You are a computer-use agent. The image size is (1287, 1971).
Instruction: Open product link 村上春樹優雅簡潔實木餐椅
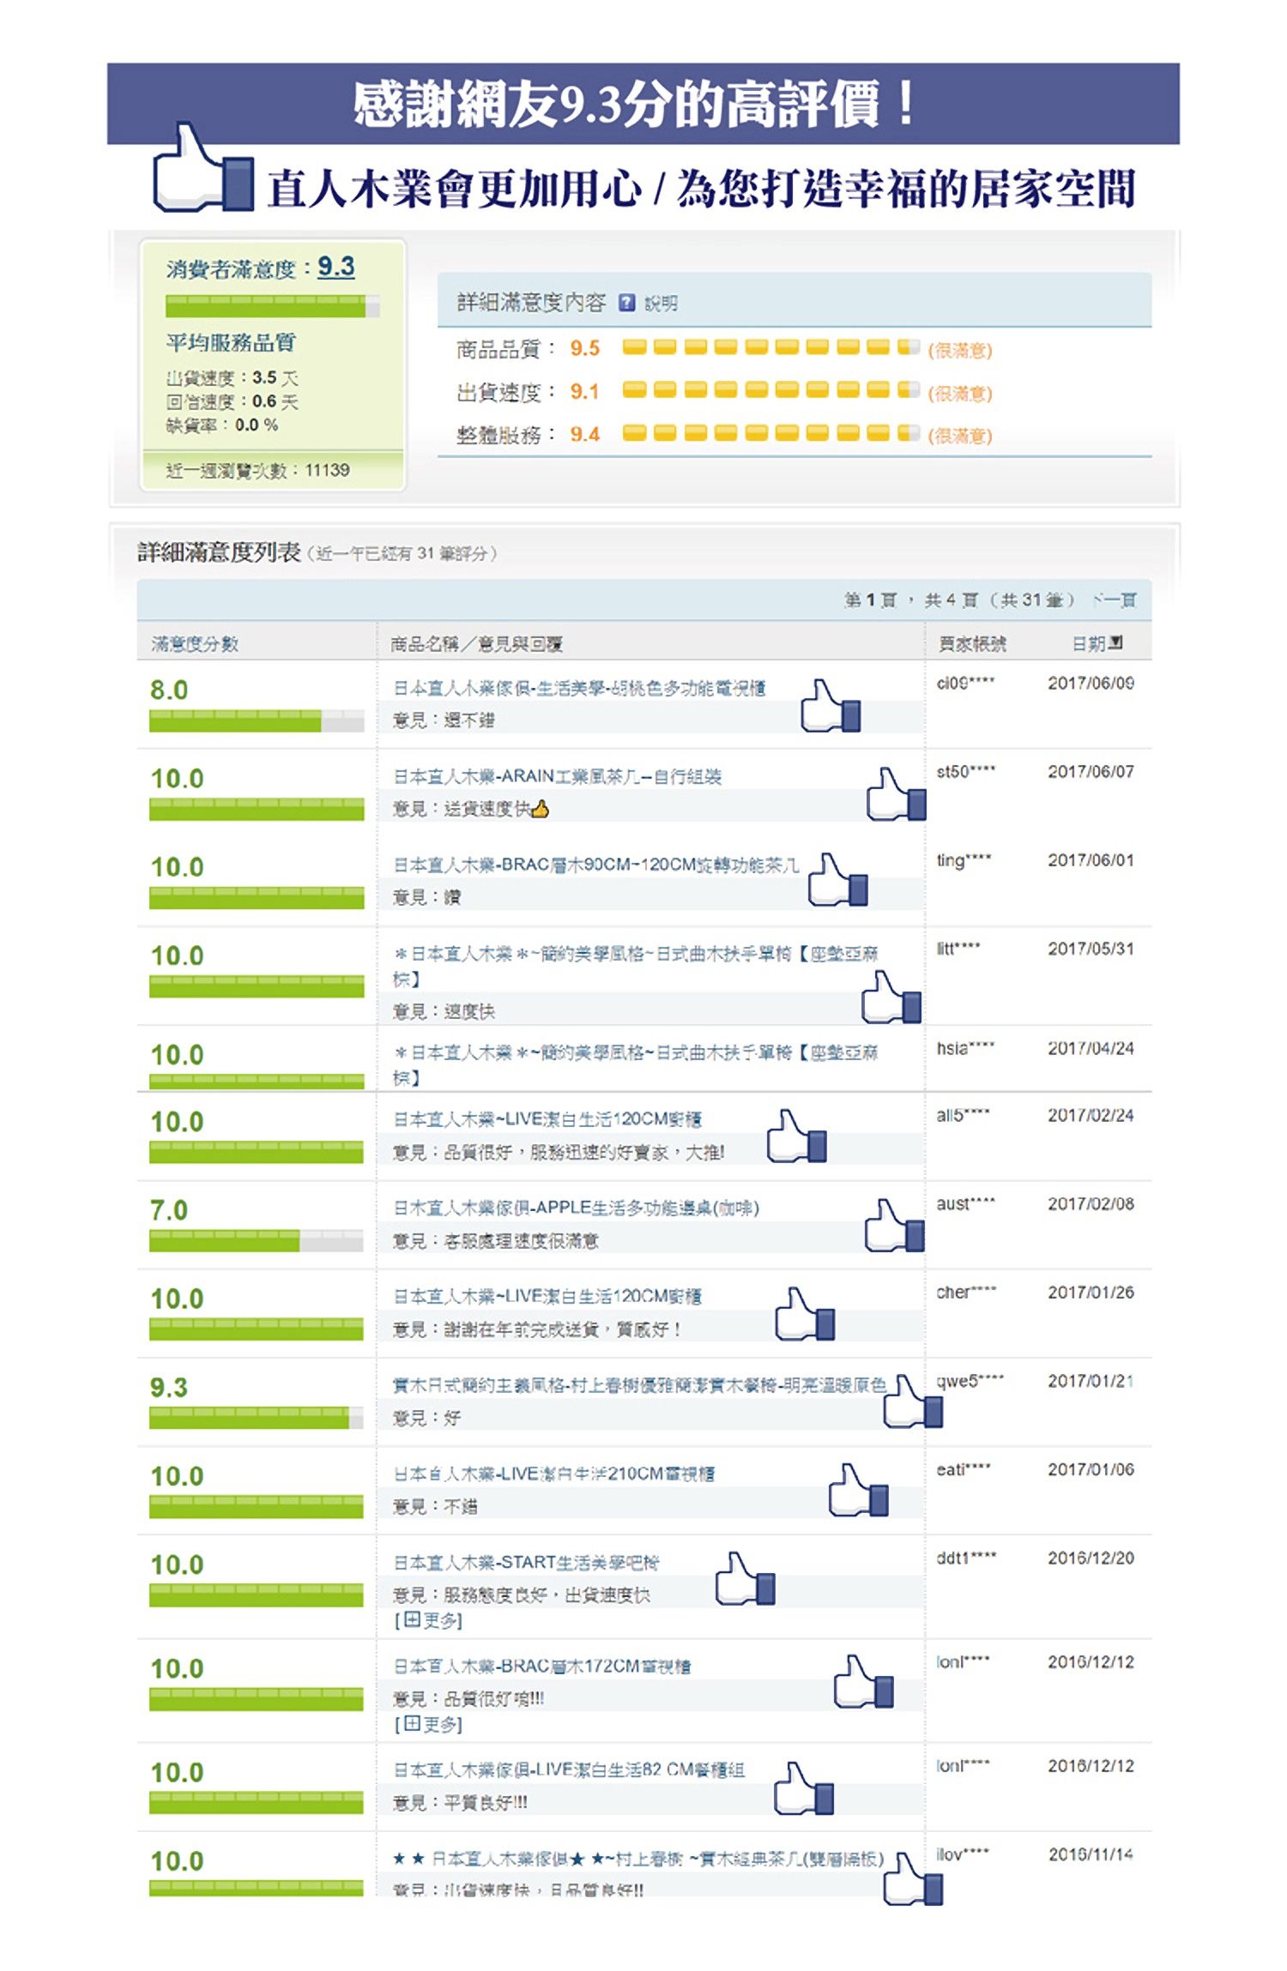(x=639, y=1385)
